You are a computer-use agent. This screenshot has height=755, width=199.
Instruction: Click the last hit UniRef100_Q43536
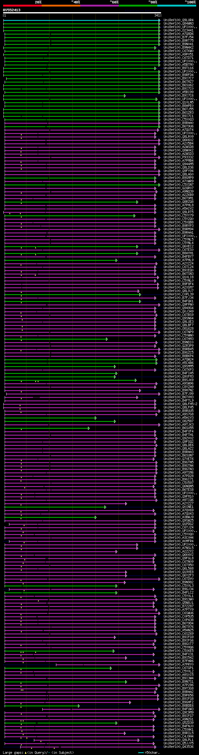(x=178, y=747)
